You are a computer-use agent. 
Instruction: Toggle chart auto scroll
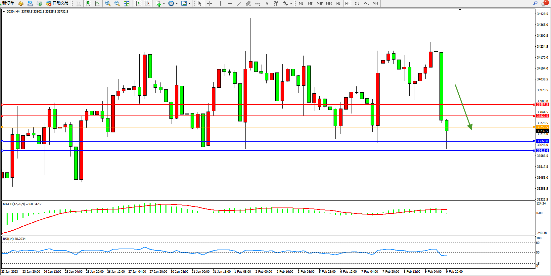tap(138, 3)
